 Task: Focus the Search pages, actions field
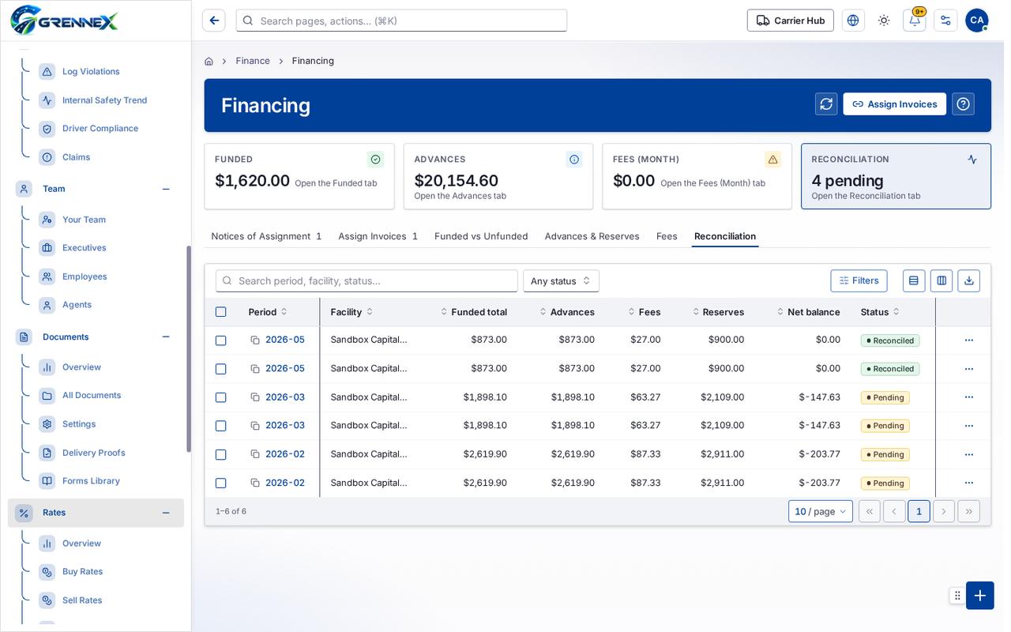[401, 21]
